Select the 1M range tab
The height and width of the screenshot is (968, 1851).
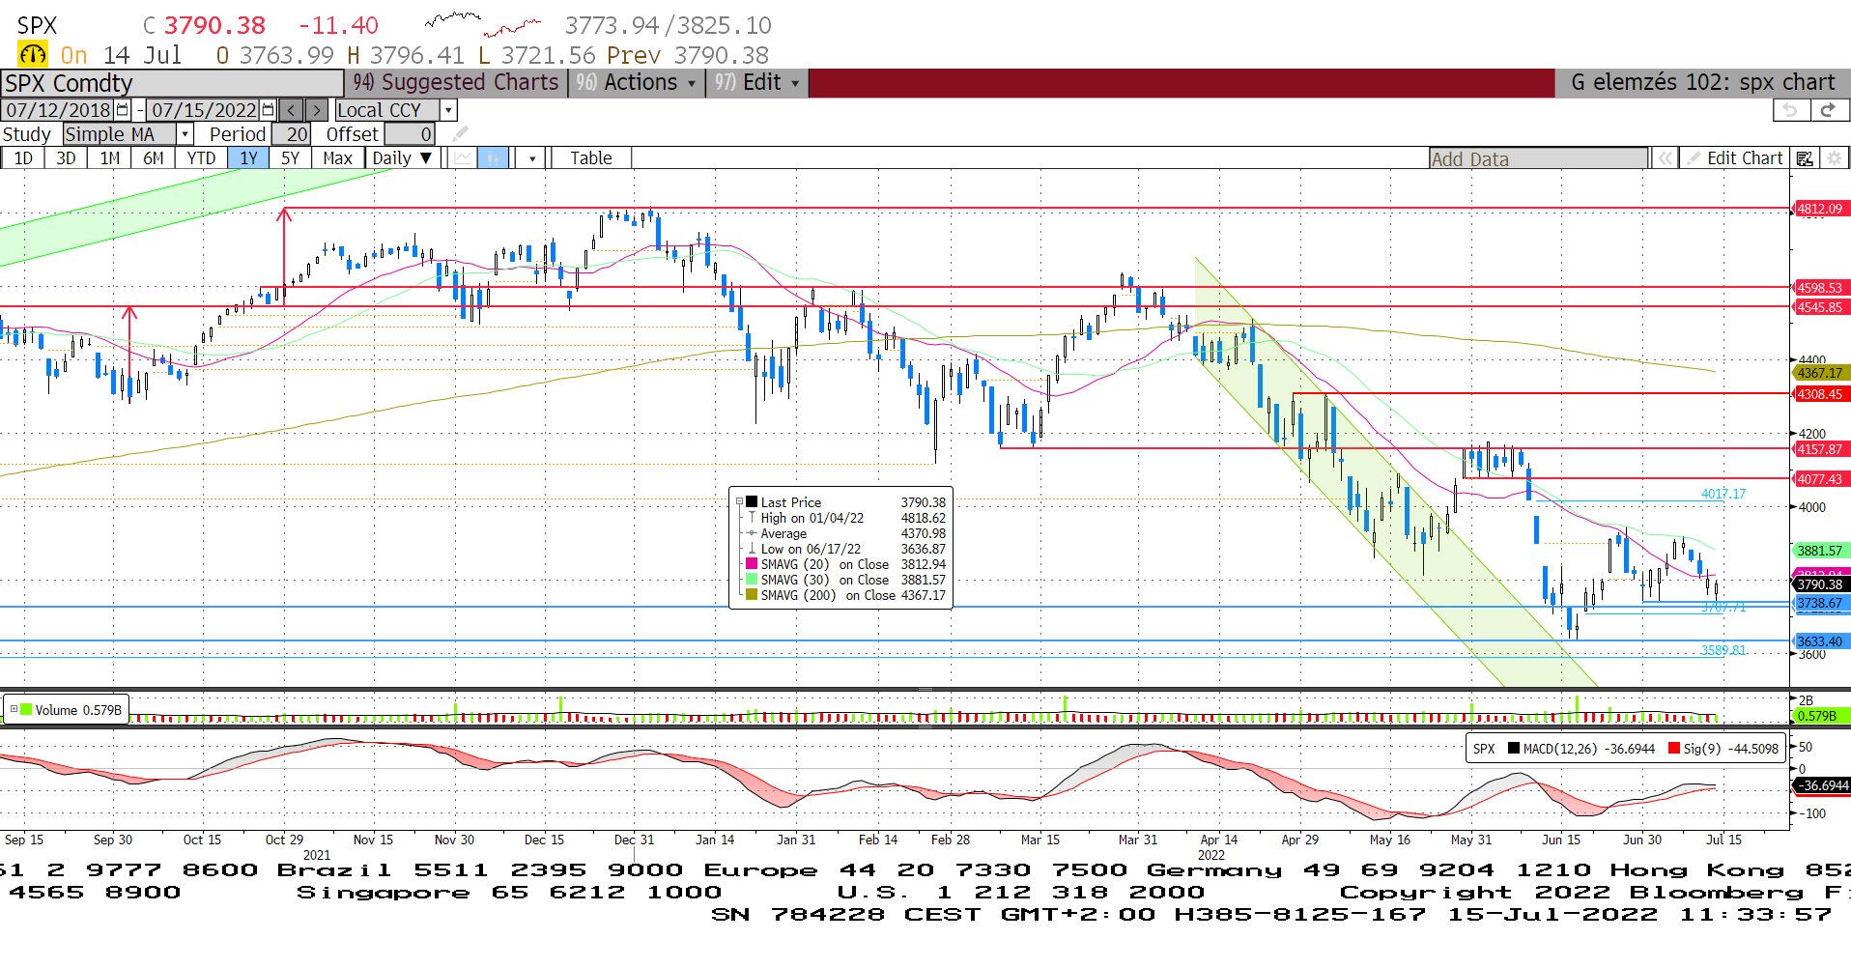coord(110,158)
